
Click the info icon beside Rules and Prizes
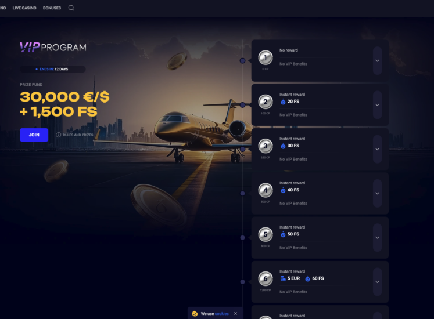click(x=59, y=135)
